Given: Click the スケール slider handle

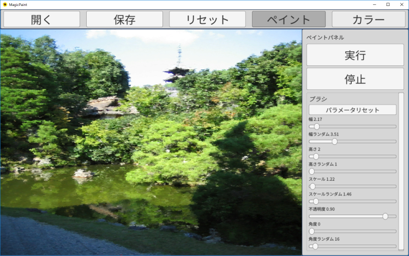Looking at the screenshot, I should (x=312, y=186).
